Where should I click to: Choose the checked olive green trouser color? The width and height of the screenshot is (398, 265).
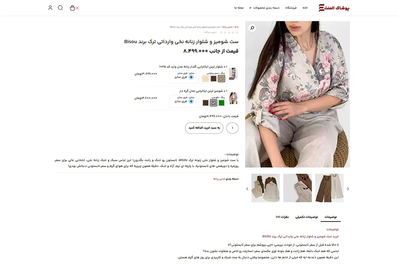(221, 79)
